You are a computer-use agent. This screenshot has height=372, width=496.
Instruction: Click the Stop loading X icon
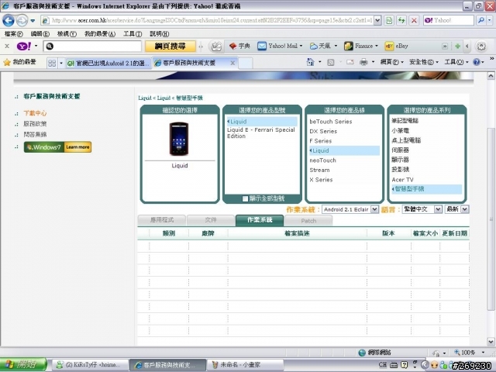pos(414,21)
